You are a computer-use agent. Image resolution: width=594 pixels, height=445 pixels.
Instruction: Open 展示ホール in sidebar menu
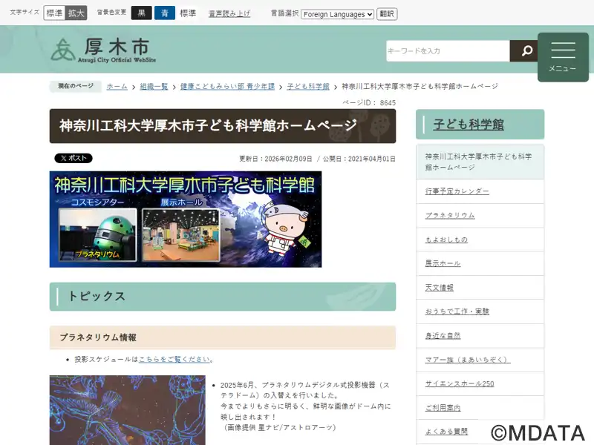(x=443, y=263)
